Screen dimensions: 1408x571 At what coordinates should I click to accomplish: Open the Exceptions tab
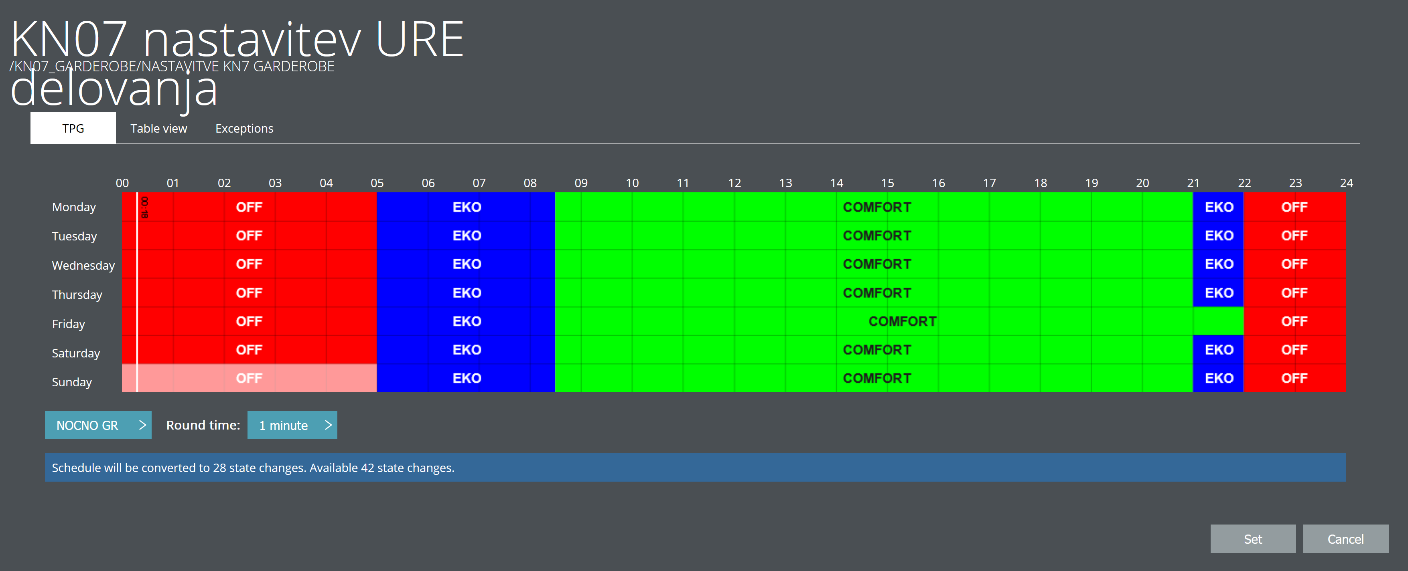click(x=244, y=128)
